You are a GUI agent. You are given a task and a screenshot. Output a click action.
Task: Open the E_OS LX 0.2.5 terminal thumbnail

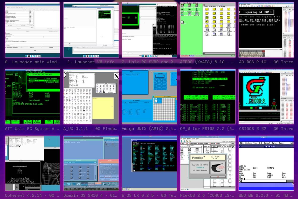click(150, 163)
